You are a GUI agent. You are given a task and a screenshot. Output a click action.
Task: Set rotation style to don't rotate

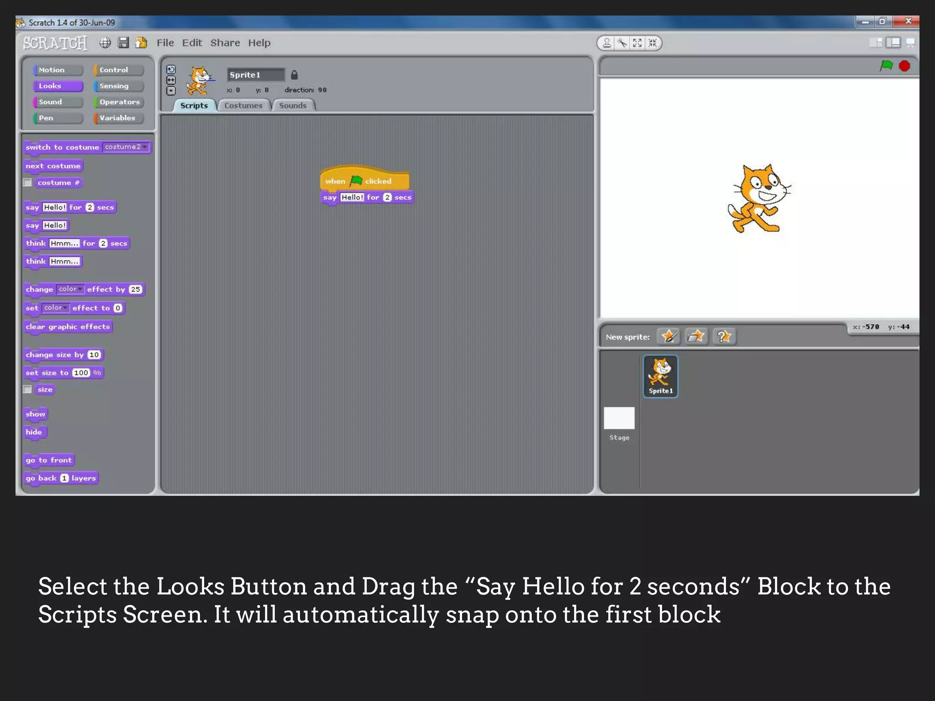pyautogui.click(x=171, y=90)
